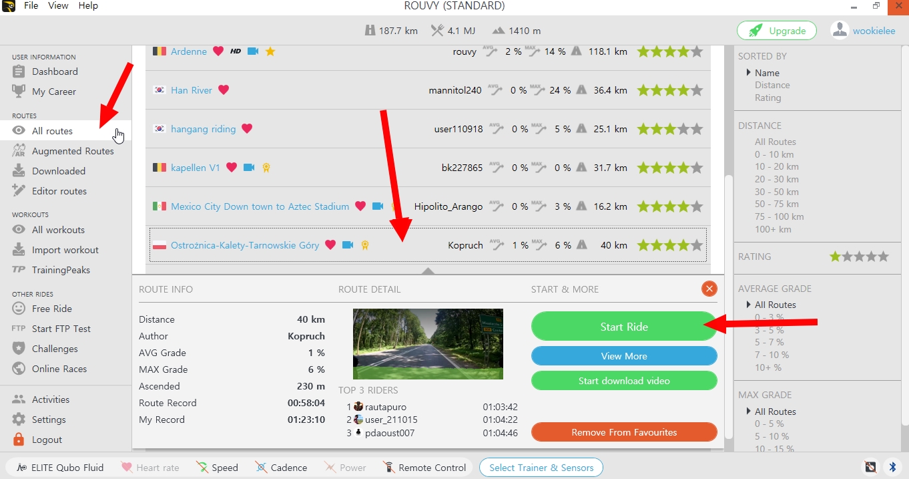Open Downloaded routes
This screenshot has height=479, width=909.
(59, 171)
